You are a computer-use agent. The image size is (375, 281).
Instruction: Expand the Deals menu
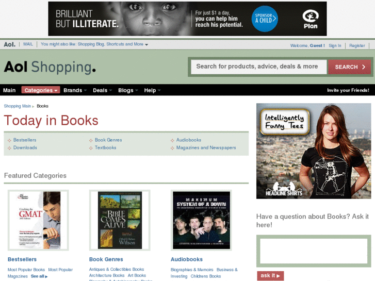point(102,90)
